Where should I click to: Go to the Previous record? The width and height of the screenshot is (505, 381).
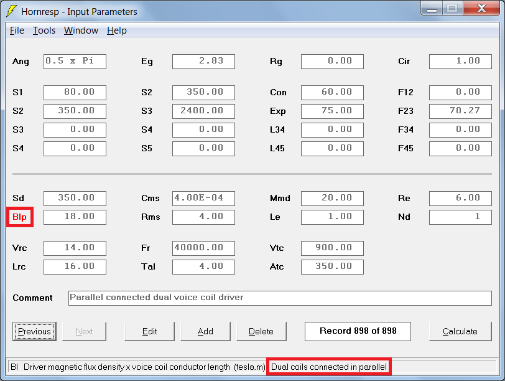point(34,331)
